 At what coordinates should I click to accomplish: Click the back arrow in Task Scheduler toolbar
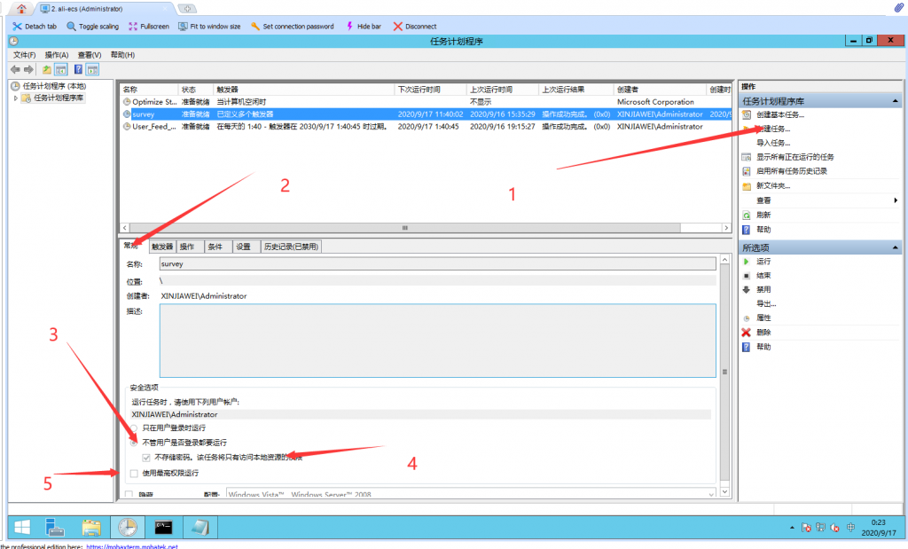pos(15,69)
